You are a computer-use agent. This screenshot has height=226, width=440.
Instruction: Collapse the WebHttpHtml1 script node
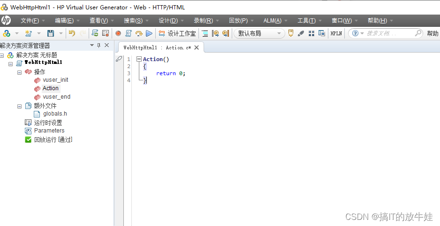[x=10, y=64]
